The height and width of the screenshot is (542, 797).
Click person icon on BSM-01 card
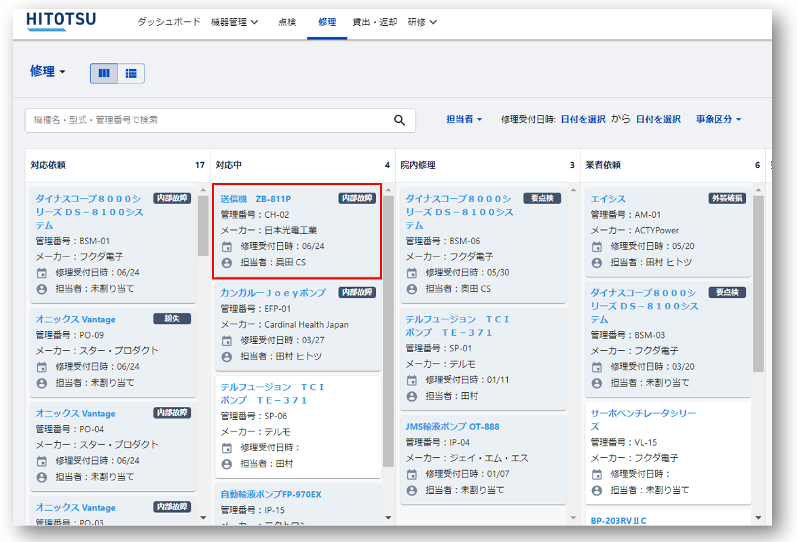(x=41, y=289)
